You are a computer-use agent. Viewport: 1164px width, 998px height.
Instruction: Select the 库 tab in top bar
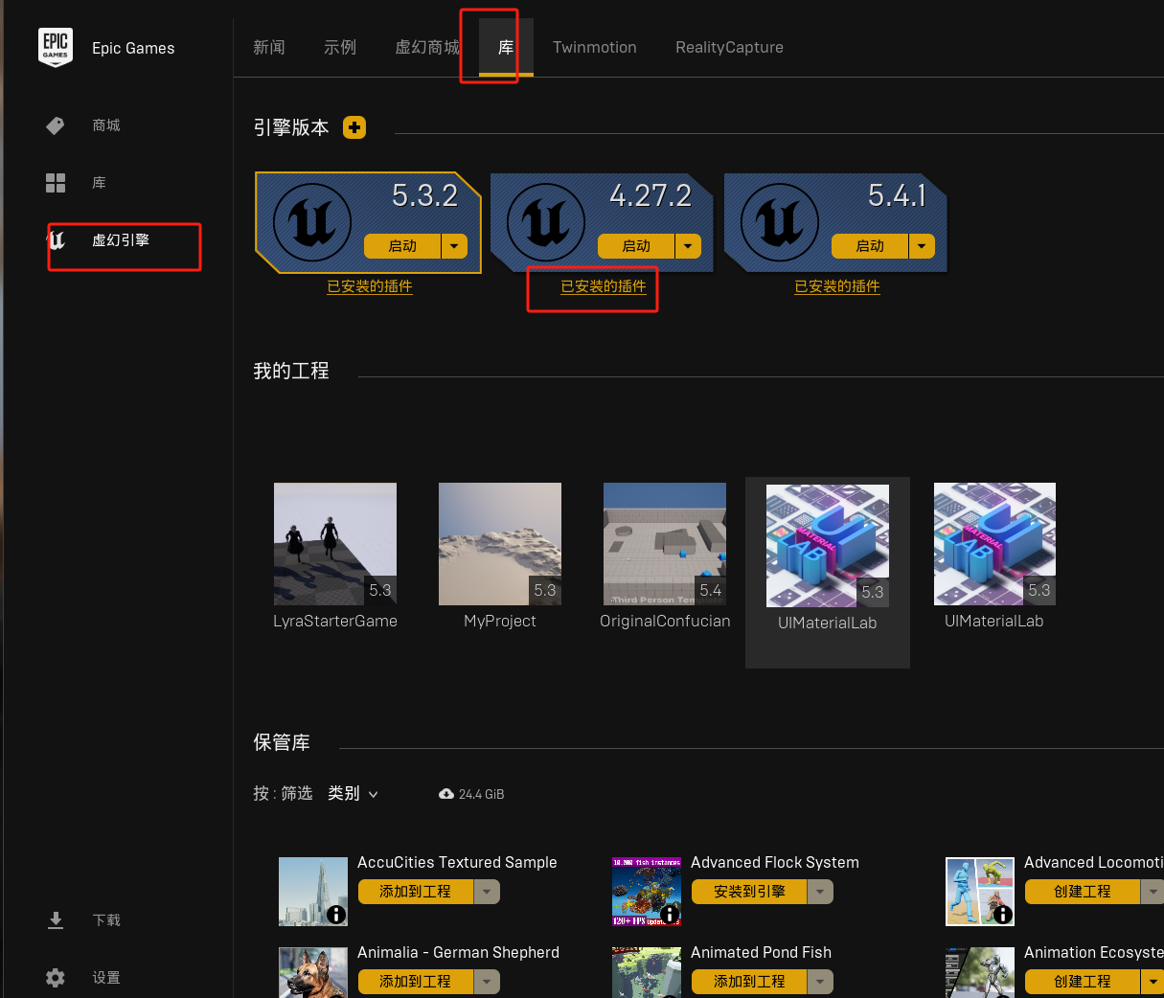(x=506, y=47)
